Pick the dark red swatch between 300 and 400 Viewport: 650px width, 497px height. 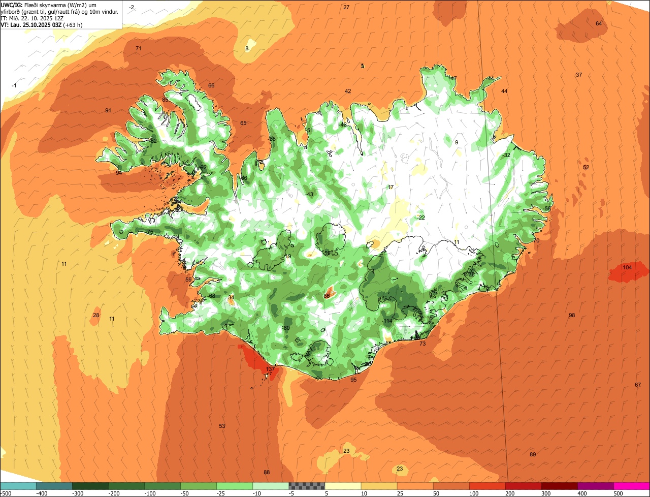(x=560, y=486)
